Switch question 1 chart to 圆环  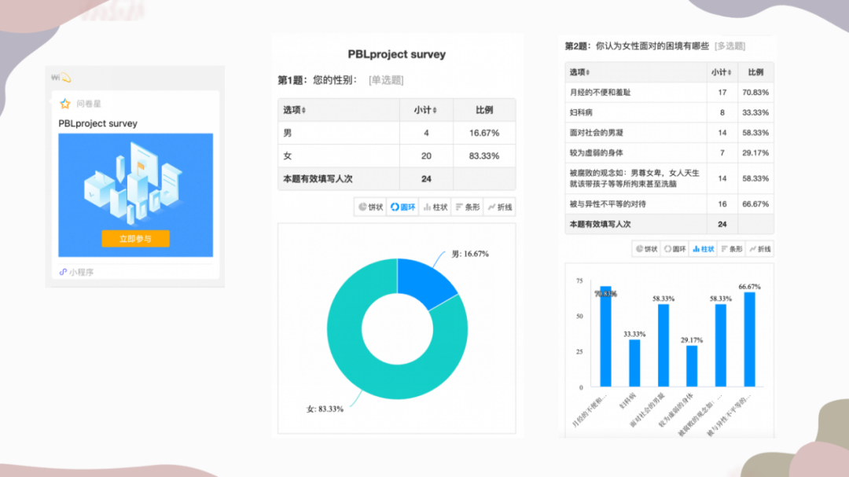tap(402, 207)
